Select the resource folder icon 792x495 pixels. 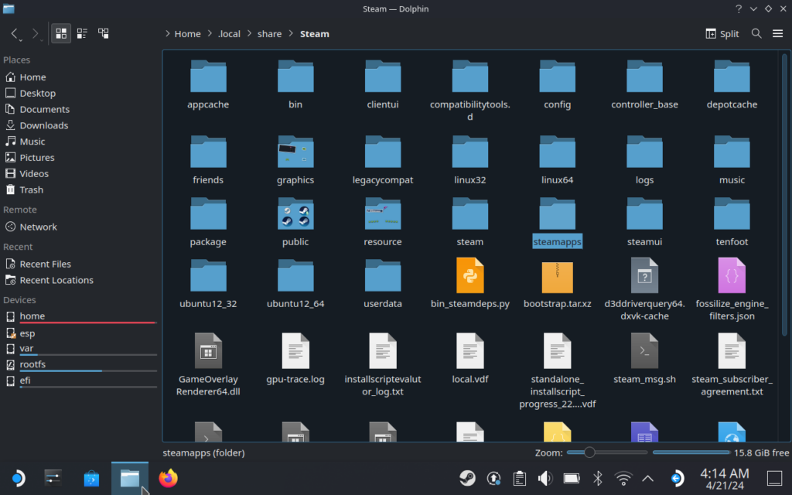(383, 213)
